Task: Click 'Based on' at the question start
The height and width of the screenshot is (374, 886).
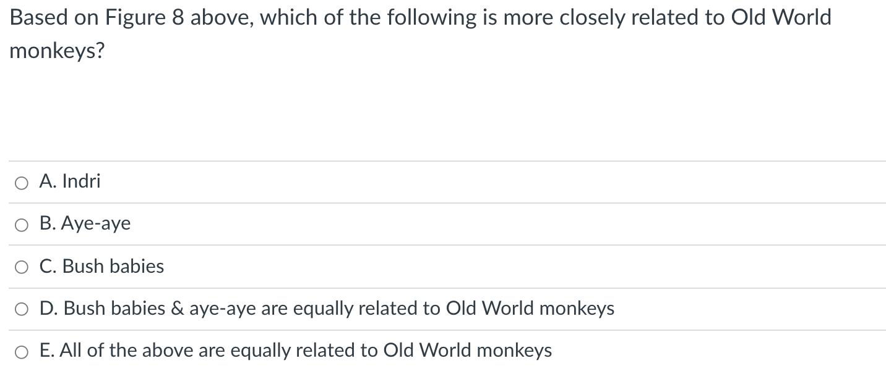Action: [x=54, y=17]
